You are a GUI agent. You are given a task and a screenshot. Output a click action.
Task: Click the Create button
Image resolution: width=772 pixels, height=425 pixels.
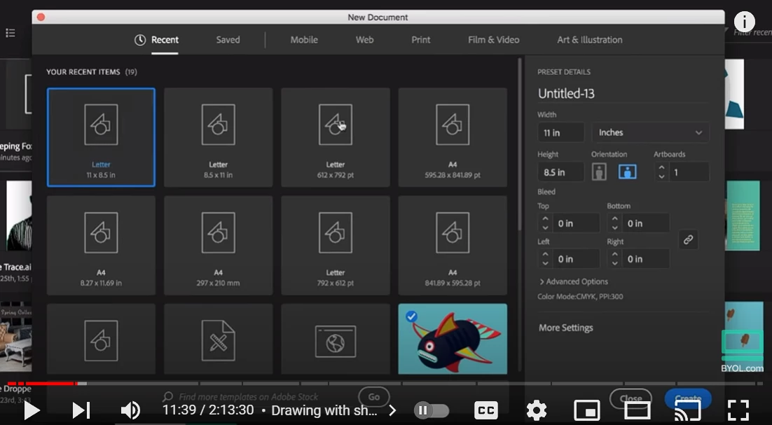[687, 398]
